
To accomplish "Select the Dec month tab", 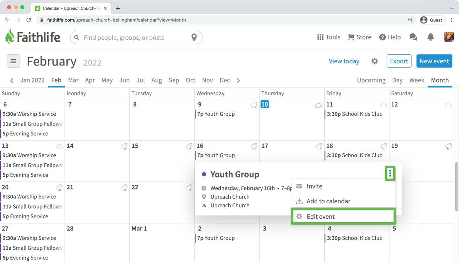I will (x=225, y=80).
